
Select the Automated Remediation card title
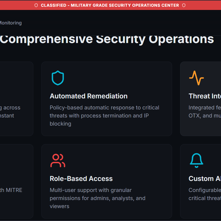pos(88,96)
